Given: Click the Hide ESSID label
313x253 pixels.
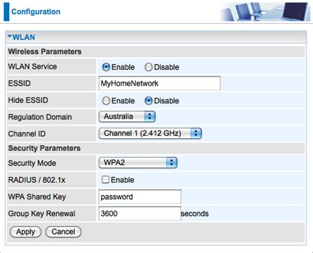Looking at the screenshot, I should coord(28,100).
